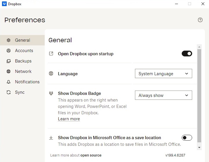The image size is (209, 162).
Task: Click the vertical scrollbar thumb
Action: 199,95
